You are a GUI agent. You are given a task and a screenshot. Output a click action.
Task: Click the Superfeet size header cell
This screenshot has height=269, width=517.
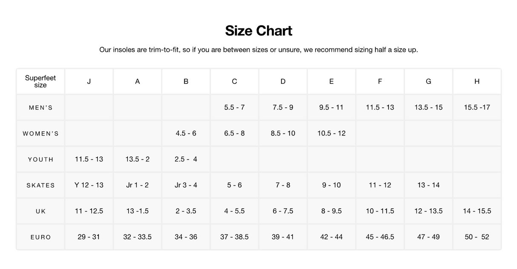coord(40,81)
